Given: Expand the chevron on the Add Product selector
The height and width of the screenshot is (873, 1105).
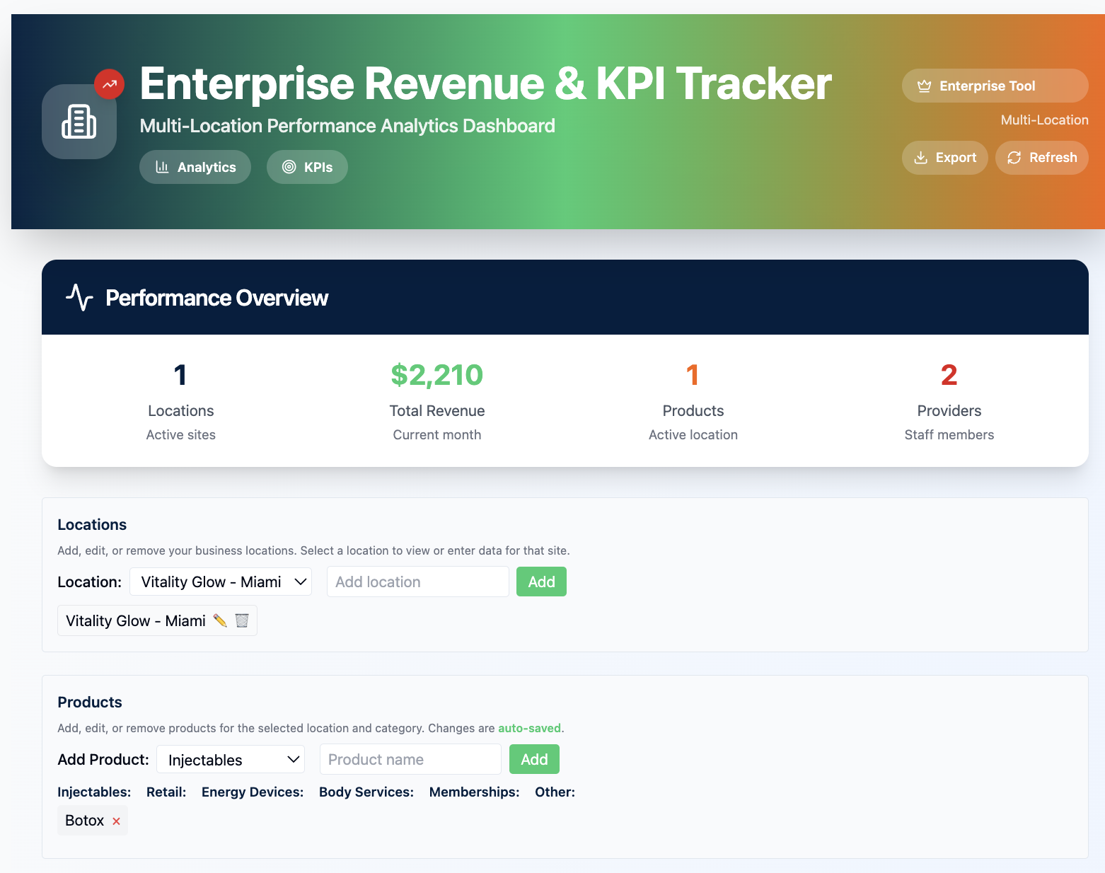Looking at the screenshot, I should click(291, 759).
